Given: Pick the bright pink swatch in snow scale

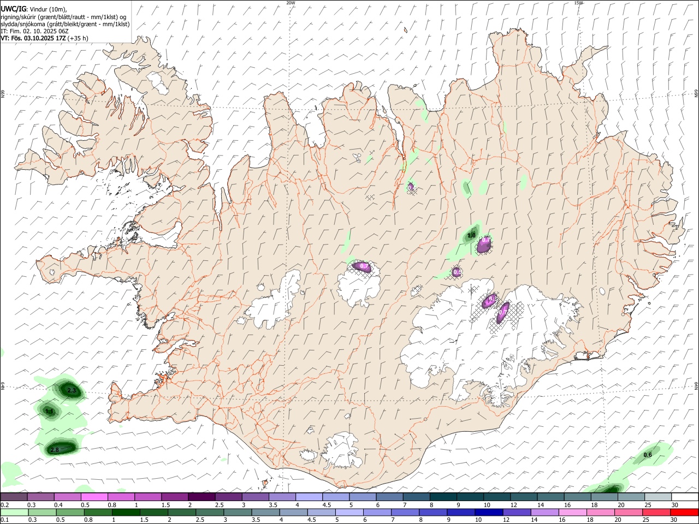Looking at the screenshot, I should tap(94, 497).
